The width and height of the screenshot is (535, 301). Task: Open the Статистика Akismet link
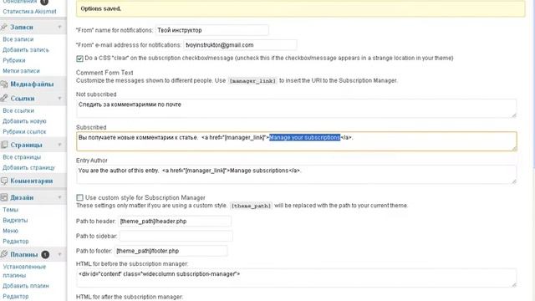(x=29, y=11)
